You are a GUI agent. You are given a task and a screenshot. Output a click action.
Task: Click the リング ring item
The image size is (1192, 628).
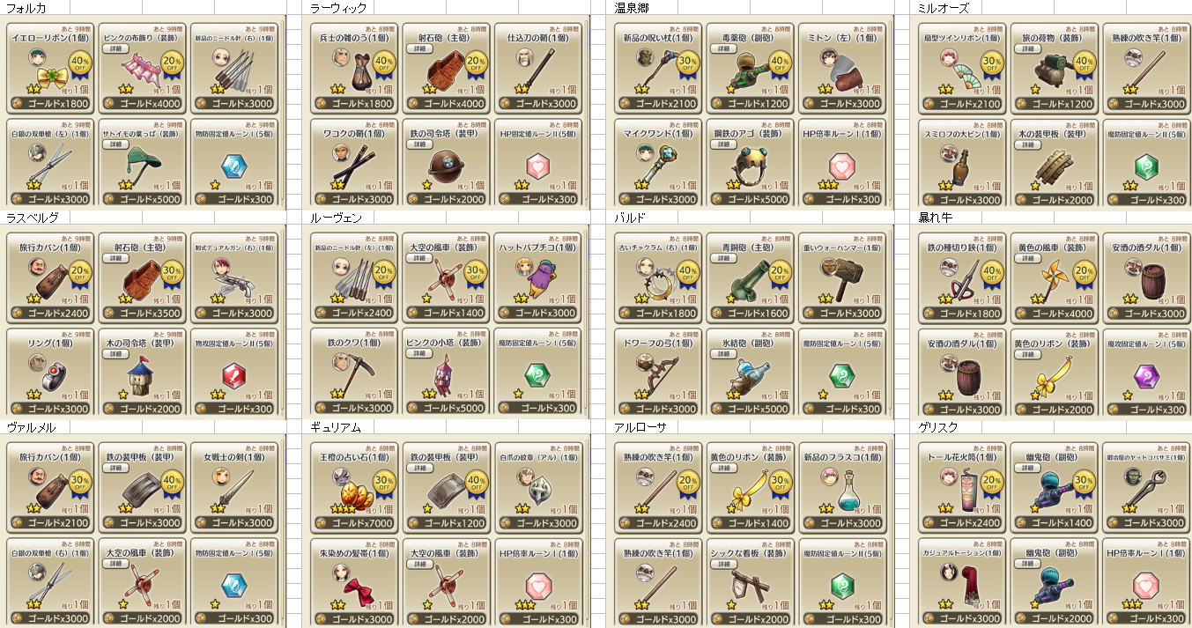[x=50, y=372]
